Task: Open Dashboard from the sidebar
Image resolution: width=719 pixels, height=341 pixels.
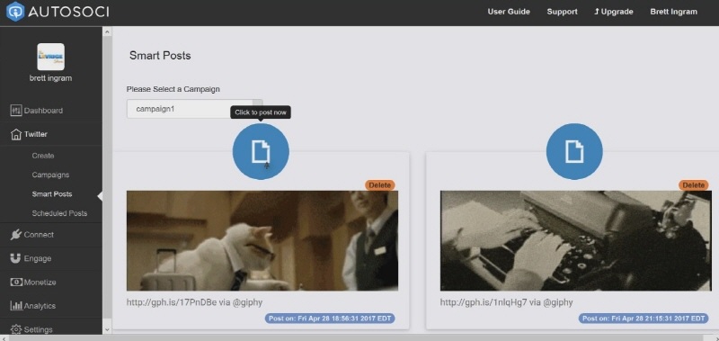Action: (x=37, y=111)
